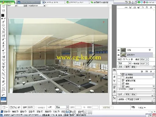156x117 pixels.
Task: Select the Clone Stamp tool
Action: (3, 67)
